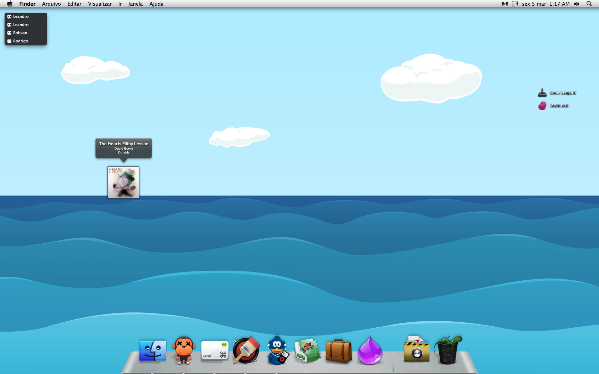This screenshot has height=374, width=599.
Task: Open the Ajuda menu
Action: pyautogui.click(x=157, y=4)
